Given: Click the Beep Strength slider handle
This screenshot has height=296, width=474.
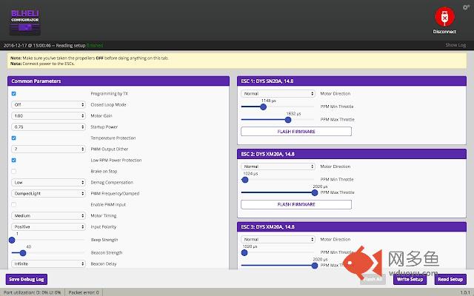Looking at the screenshot, I should (x=12, y=240).
